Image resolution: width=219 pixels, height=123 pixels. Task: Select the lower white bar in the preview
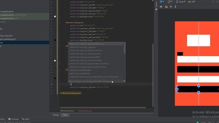coord(198,79)
